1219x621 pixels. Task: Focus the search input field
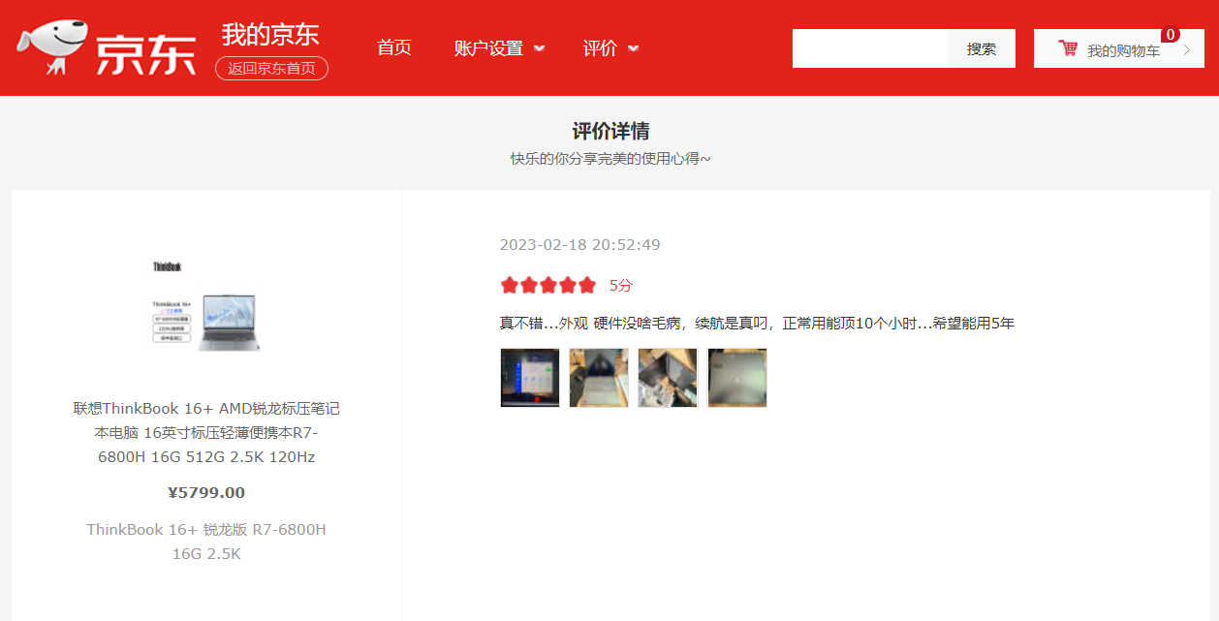870,48
